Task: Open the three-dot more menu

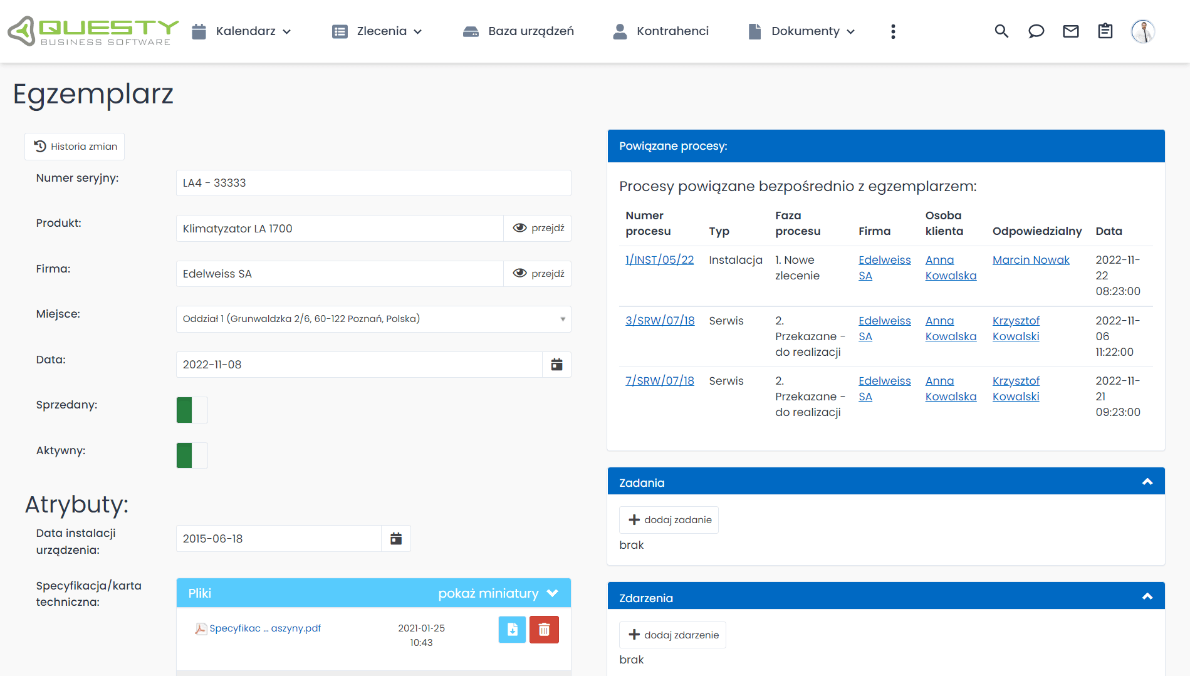Action: (893, 31)
